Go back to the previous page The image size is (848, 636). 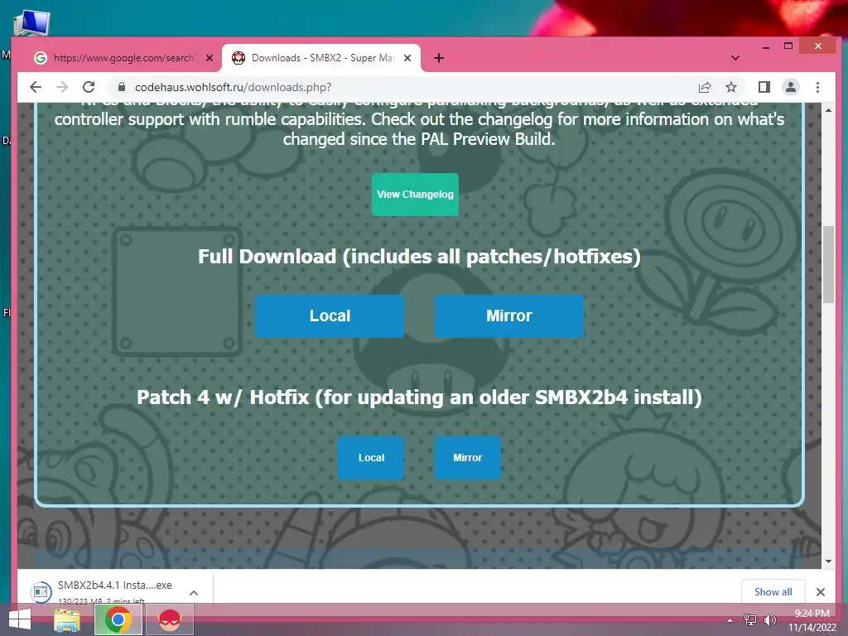[x=36, y=87]
